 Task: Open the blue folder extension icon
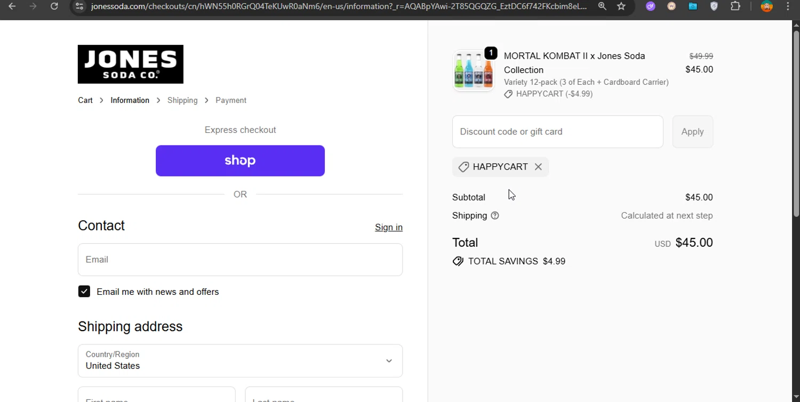click(693, 6)
